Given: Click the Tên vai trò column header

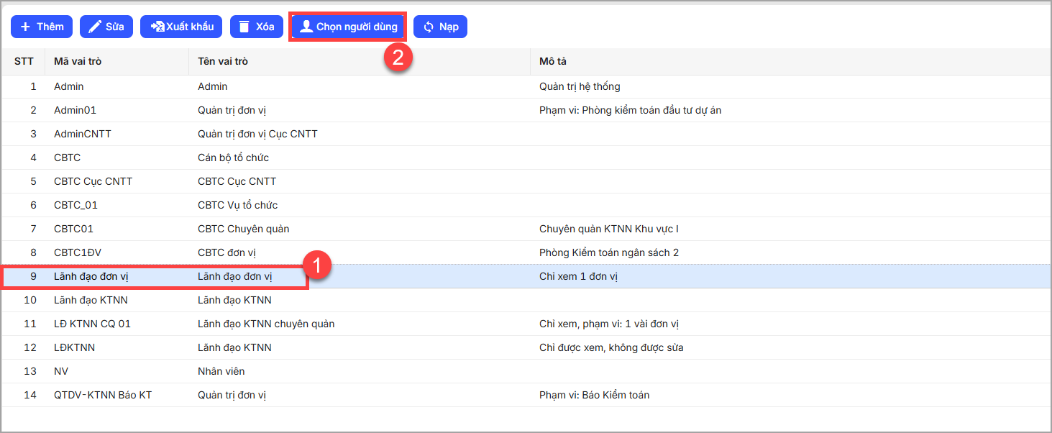Looking at the screenshot, I should pyautogui.click(x=223, y=61).
